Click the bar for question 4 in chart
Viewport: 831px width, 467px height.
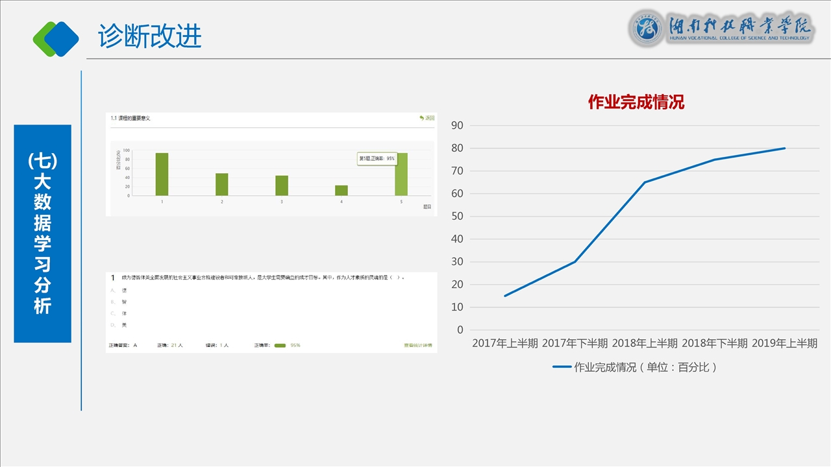coord(341,190)
